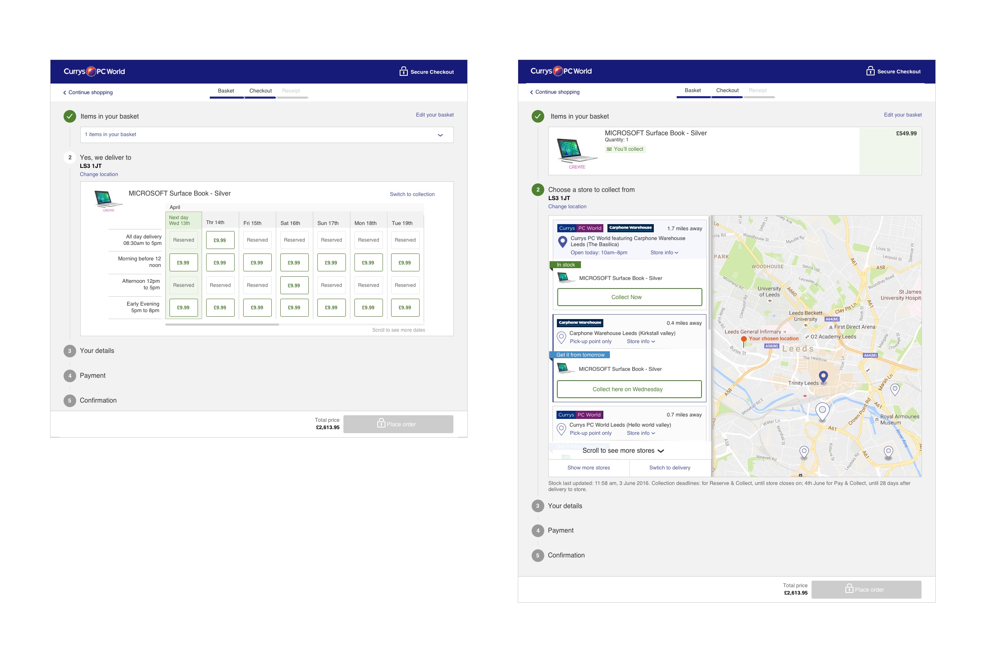
Task: Click step 4 circle beside Payment, right panel
Action: point(538,531)
